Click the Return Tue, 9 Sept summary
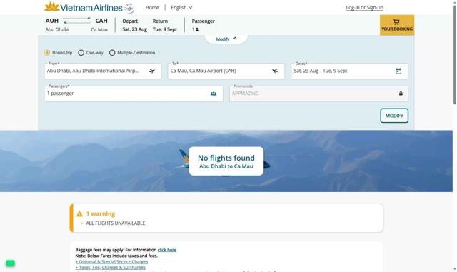The width and height of the screenshot is (457, 272). (165, 25)
